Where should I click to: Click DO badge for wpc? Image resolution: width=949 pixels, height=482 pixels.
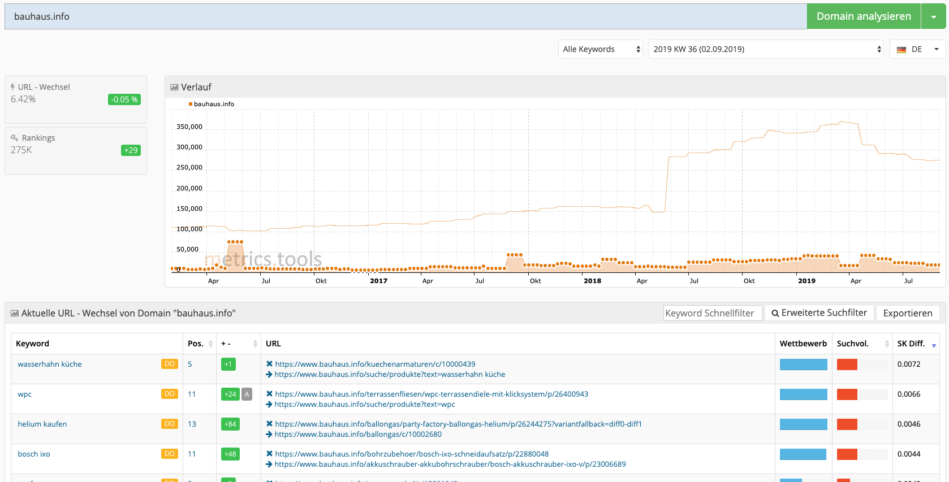click(x=170, y=394)
